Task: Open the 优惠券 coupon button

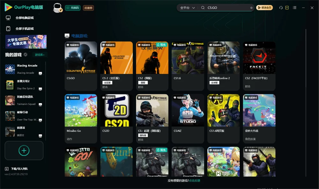Action: [88, 8]
